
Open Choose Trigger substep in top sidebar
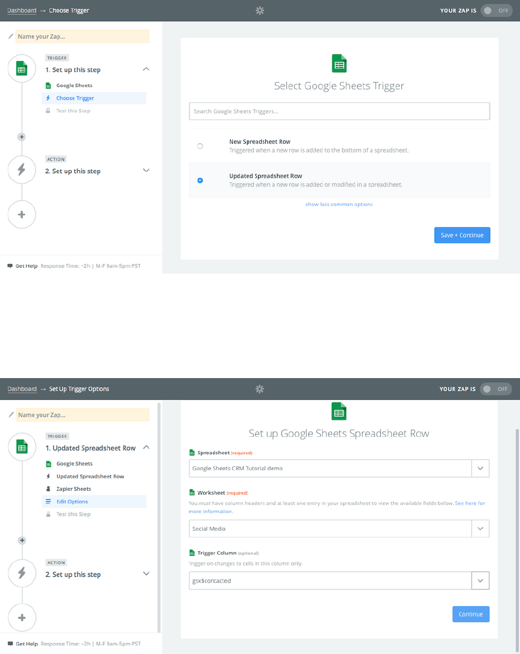(x=94, y=98)
